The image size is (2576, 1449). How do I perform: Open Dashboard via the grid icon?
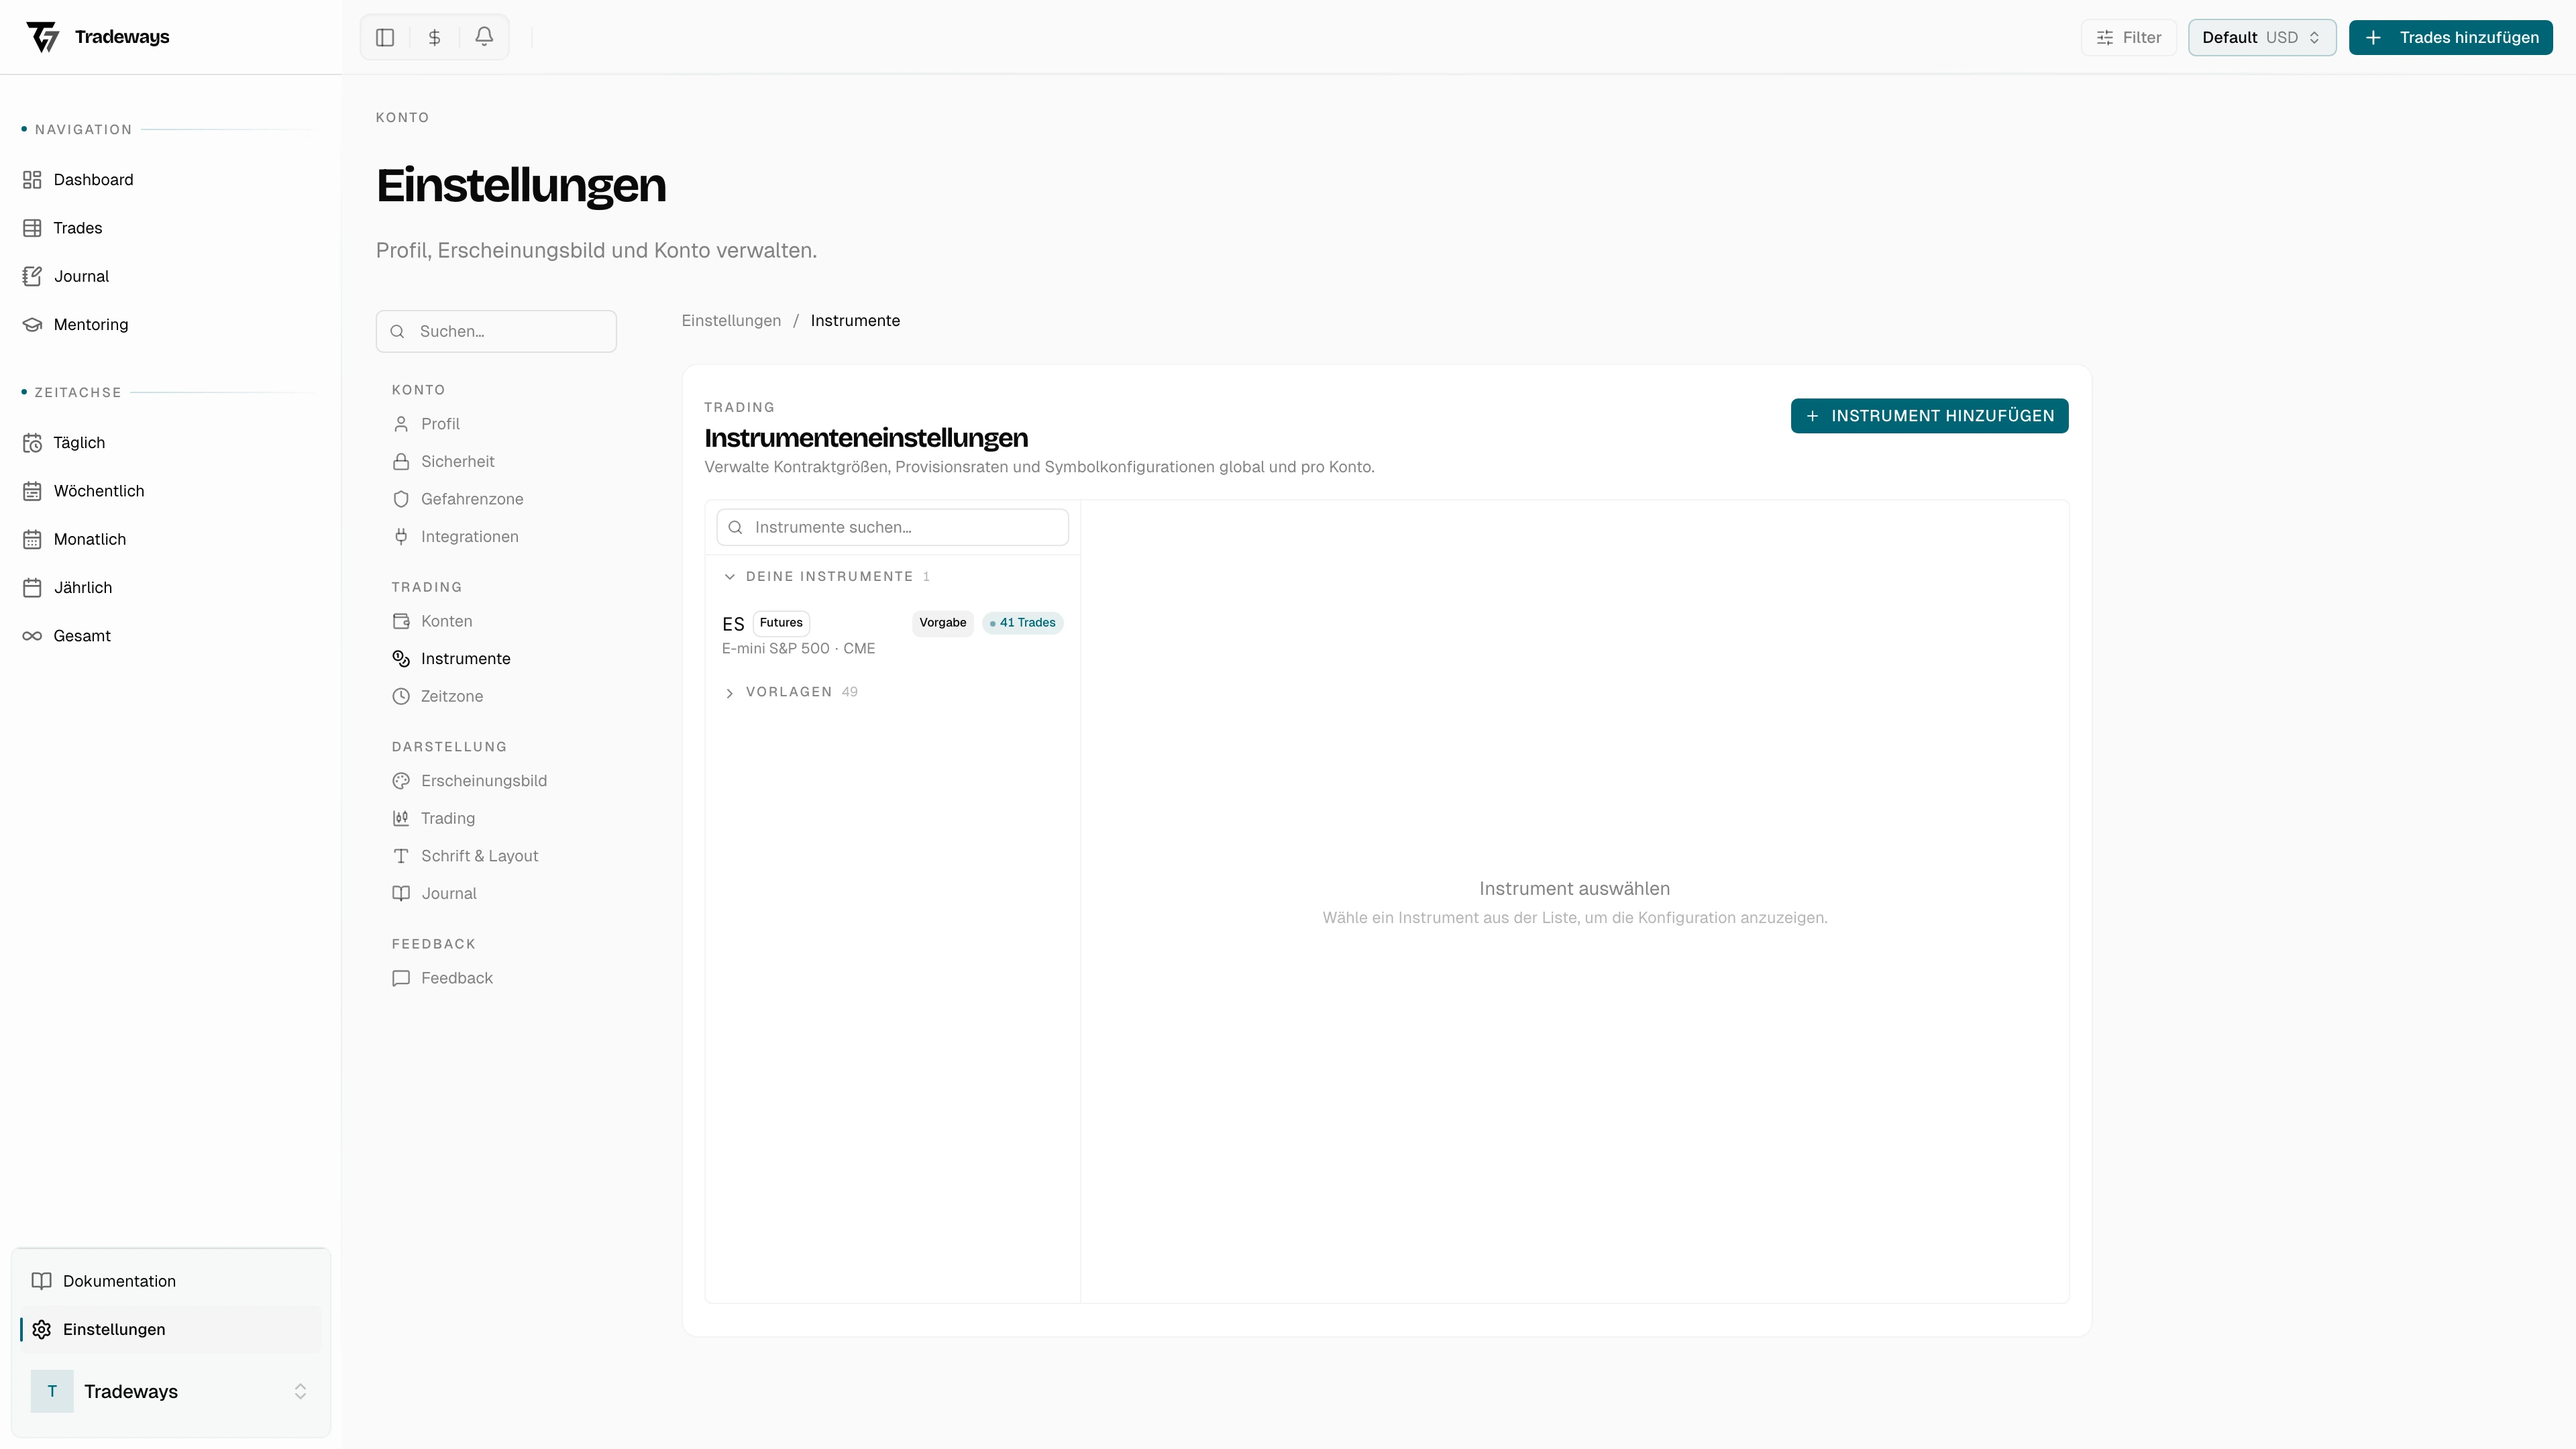(x=33, y=179)
